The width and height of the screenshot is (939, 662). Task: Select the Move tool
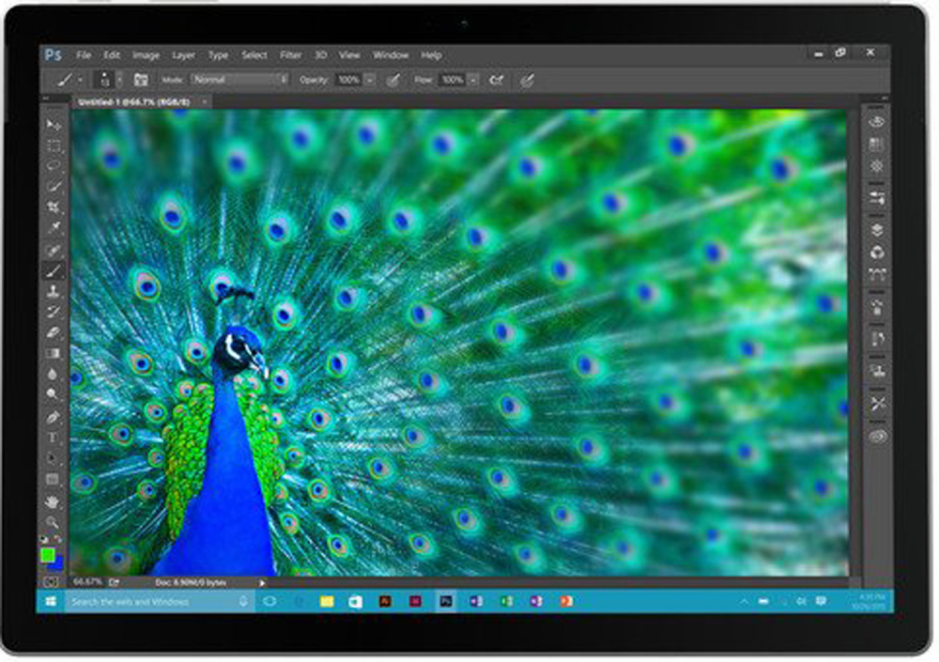click(x=54, y=125)
